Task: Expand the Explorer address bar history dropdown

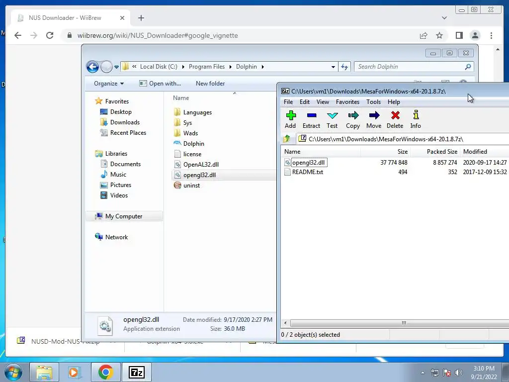Action: click(333, 67)
